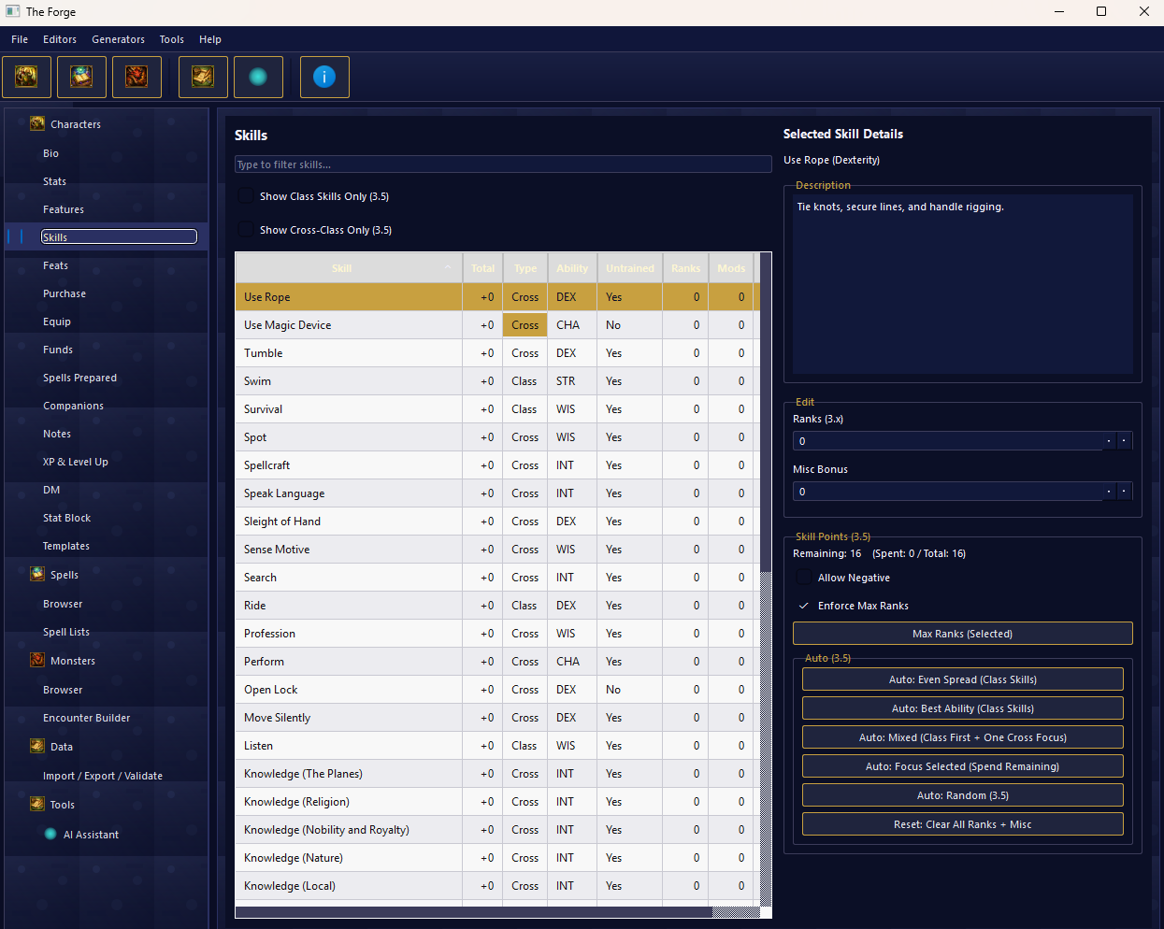Screen dimensions: 1164x929
Task: Click the teal AI Assistant toolbar icon
Action: pyautogui.click(x=258, y=77)
